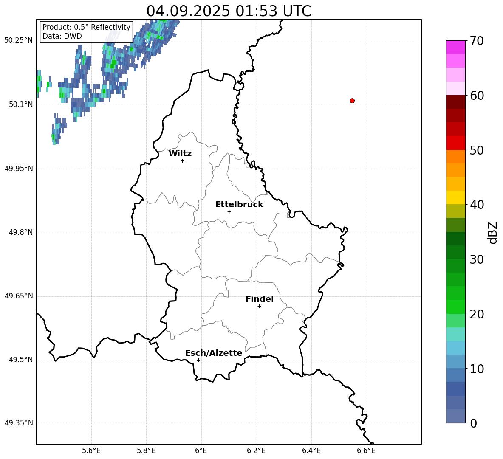This screenshot has height=459, width=503.
Task: Click the dBZ colorbar axis label
Action: pos(493,232)
